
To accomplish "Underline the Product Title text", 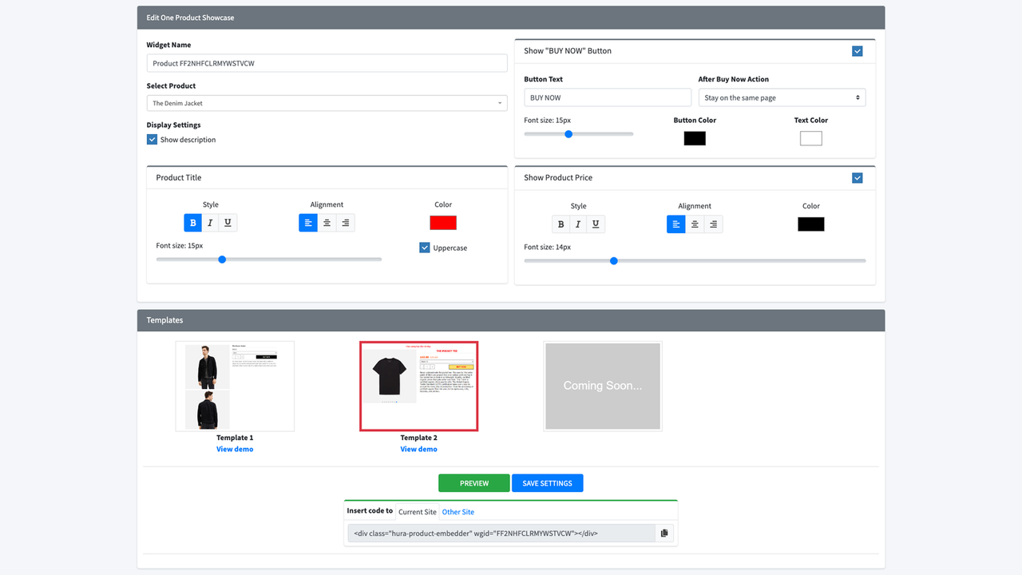I will point(227,223).
